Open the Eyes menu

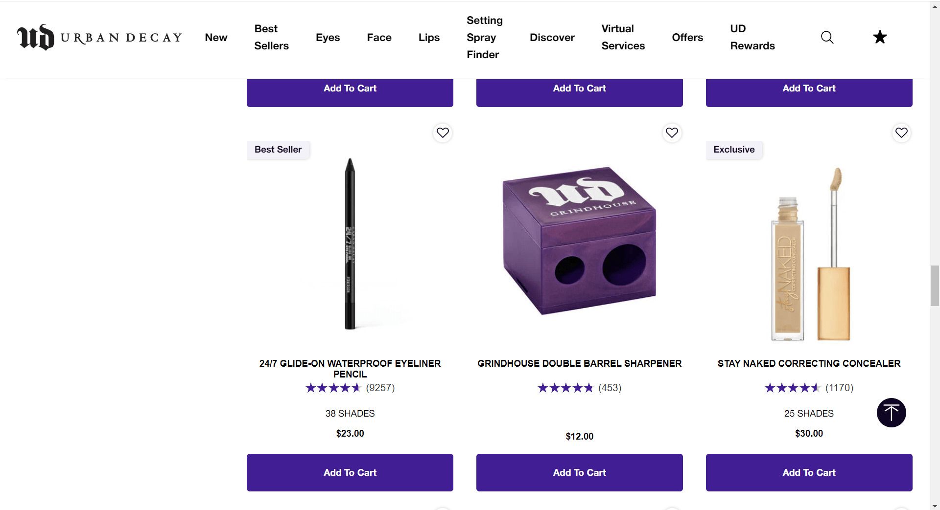pyautogui.click(x=328, y=38)
